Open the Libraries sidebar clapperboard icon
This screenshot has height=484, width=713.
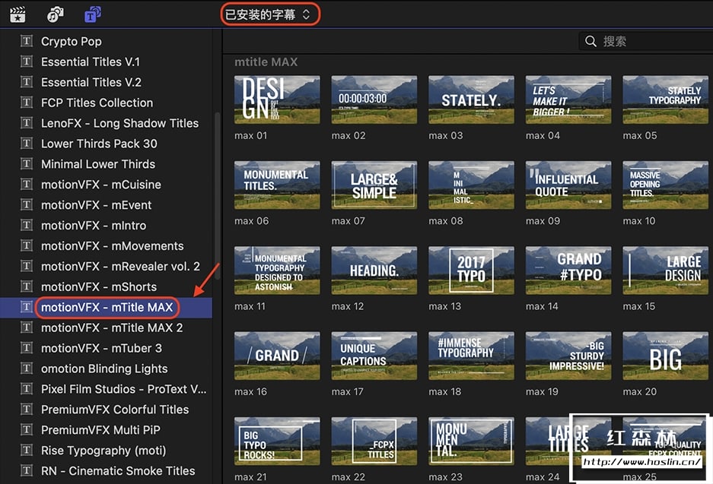(x=18, y=14)
